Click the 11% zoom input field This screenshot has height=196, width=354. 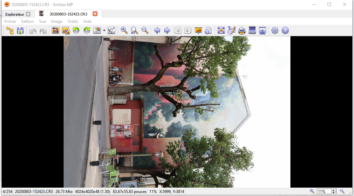click(x=324, y=192)
